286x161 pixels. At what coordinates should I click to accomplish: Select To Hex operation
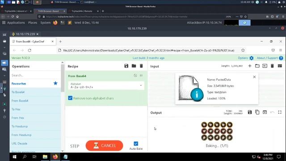tap(35, 109)
